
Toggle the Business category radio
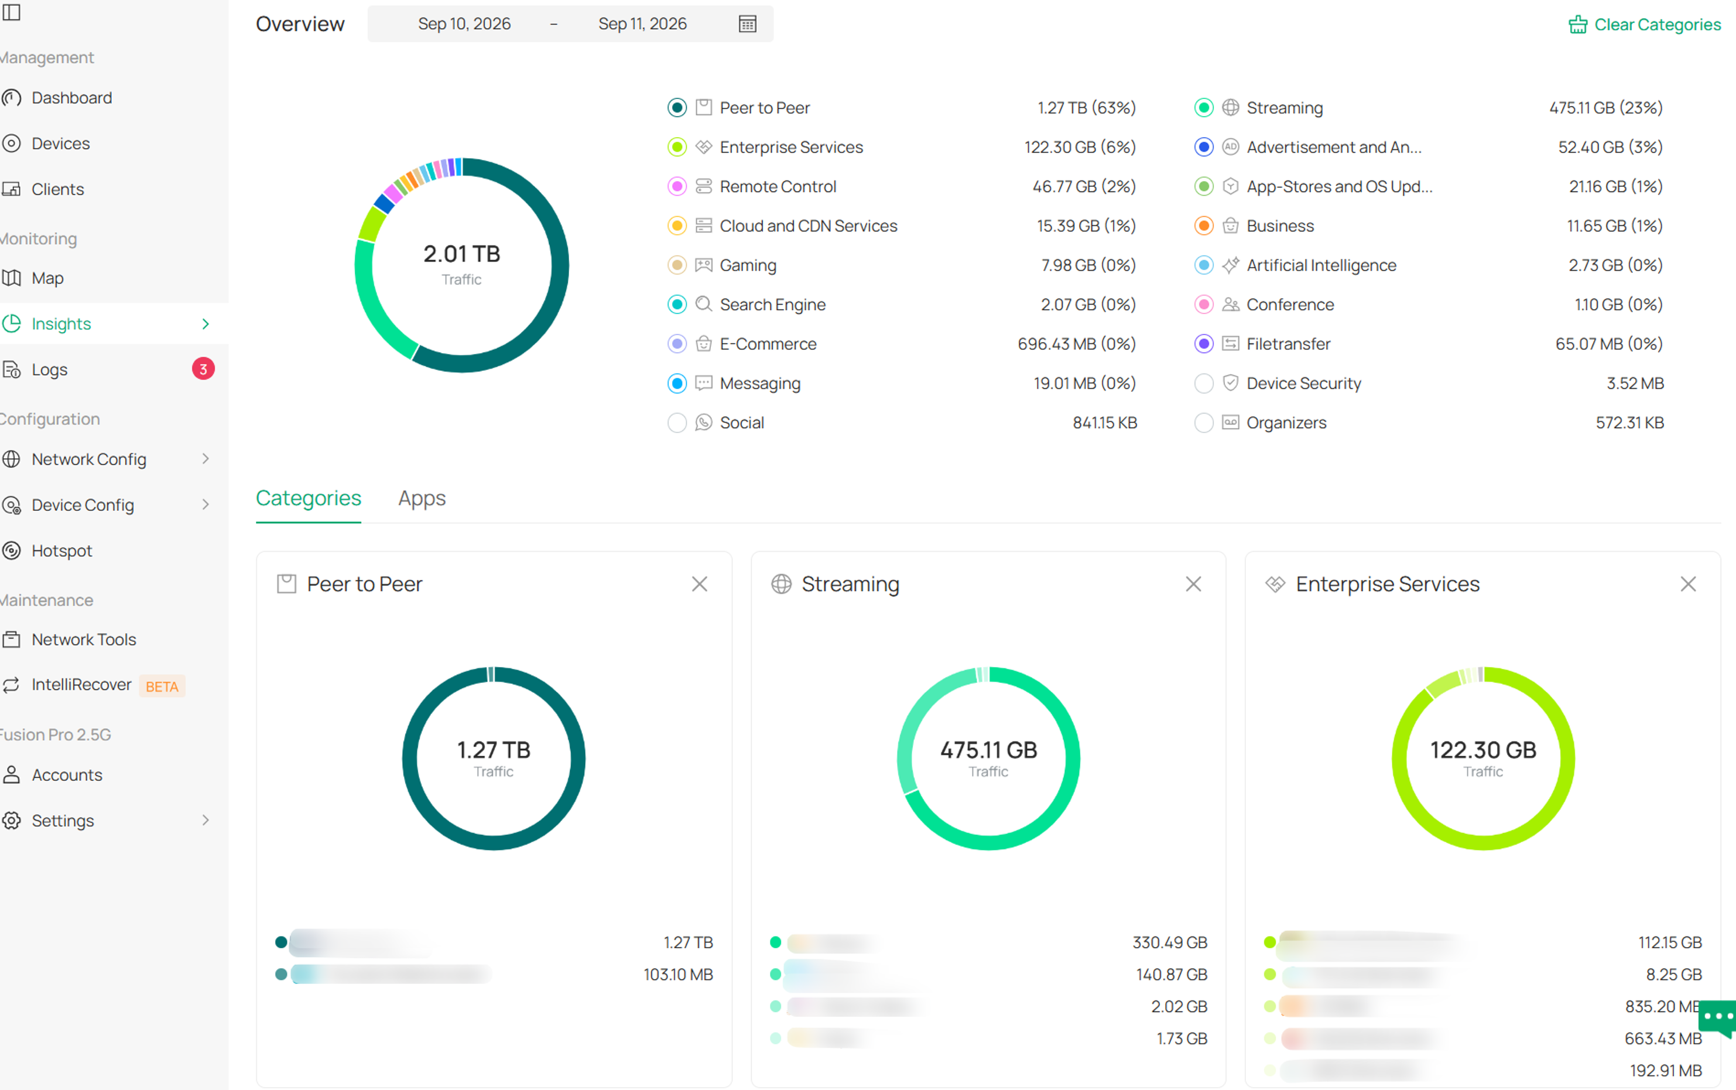[x=1203, y=225]
